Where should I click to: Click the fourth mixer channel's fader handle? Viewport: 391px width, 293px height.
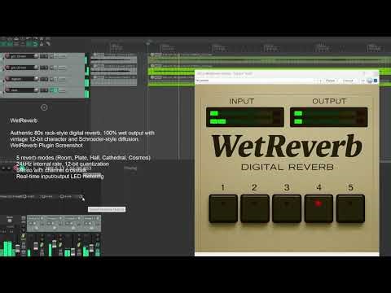click(x=91, y=247)
